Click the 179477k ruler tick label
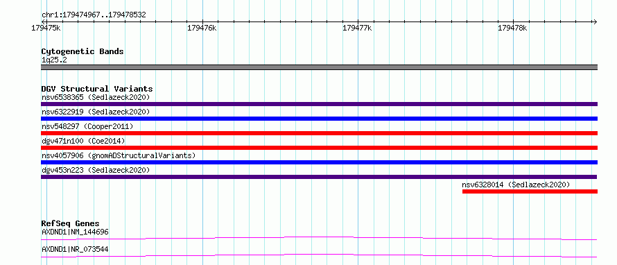 coord(357,28)
